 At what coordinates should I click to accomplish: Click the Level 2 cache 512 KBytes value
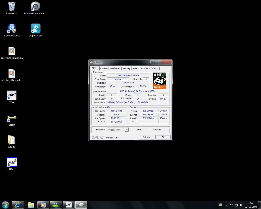[148, 118]
